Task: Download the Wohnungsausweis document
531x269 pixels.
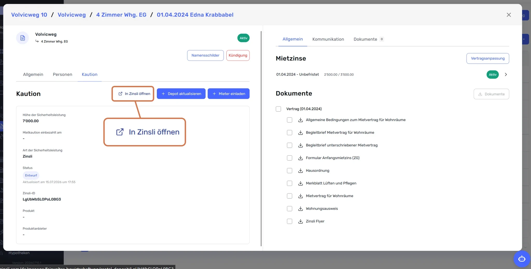Action: pyautogui.click(x=301, y=209)
